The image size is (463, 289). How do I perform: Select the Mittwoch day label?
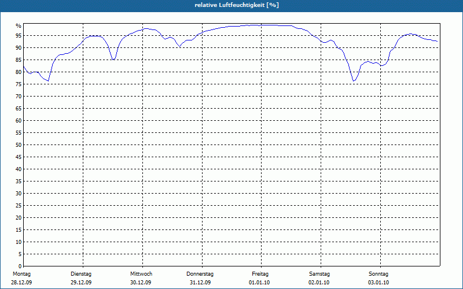[141, 274]
